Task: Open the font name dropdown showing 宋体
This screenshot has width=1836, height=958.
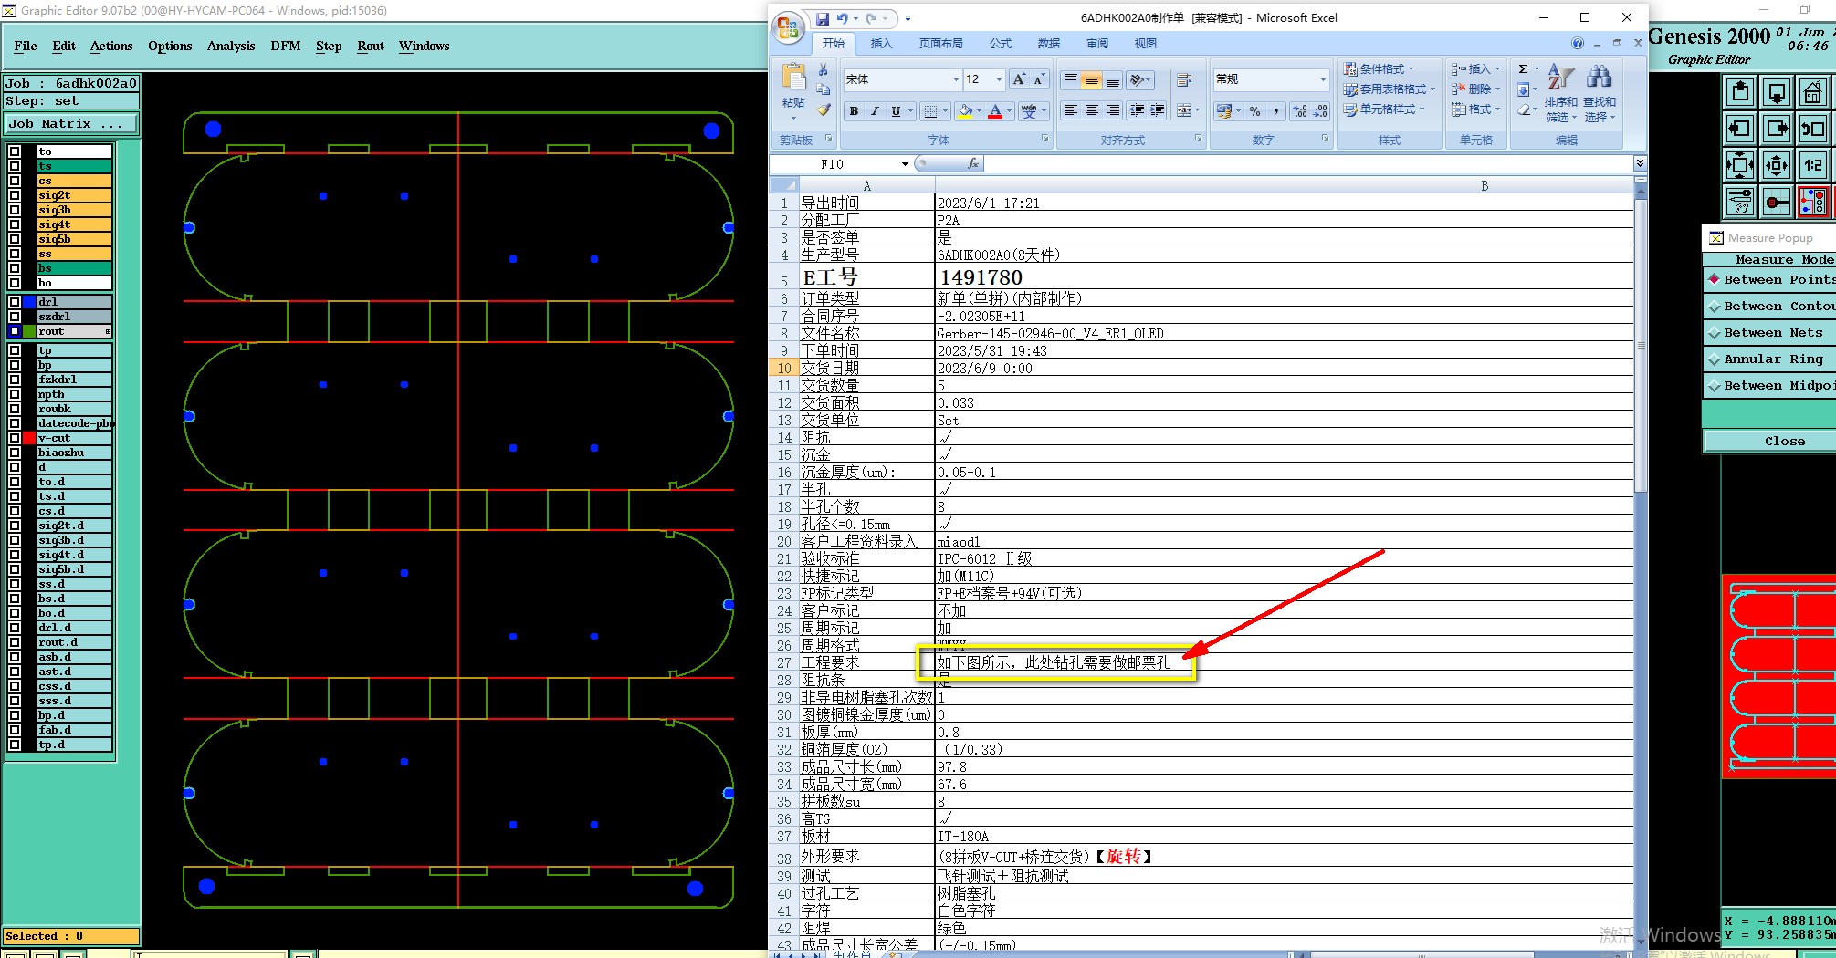Action: 956,80
